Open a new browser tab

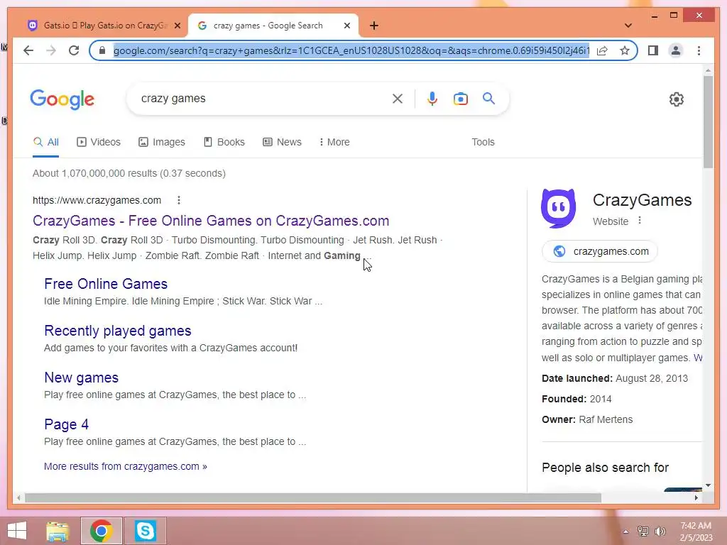click(374, 26)
